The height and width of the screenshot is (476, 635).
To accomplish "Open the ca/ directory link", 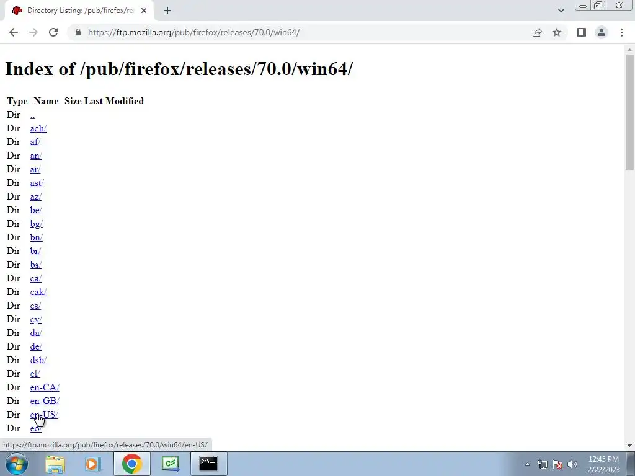I will pyautogui.click(x=35, y=278).
